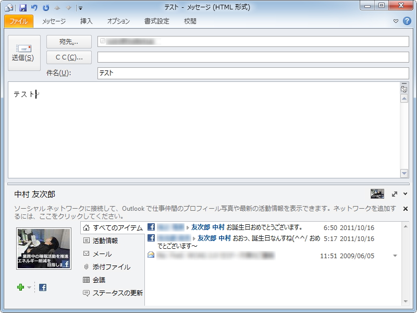Dismiss the social network notification bar

click(406, 208)
